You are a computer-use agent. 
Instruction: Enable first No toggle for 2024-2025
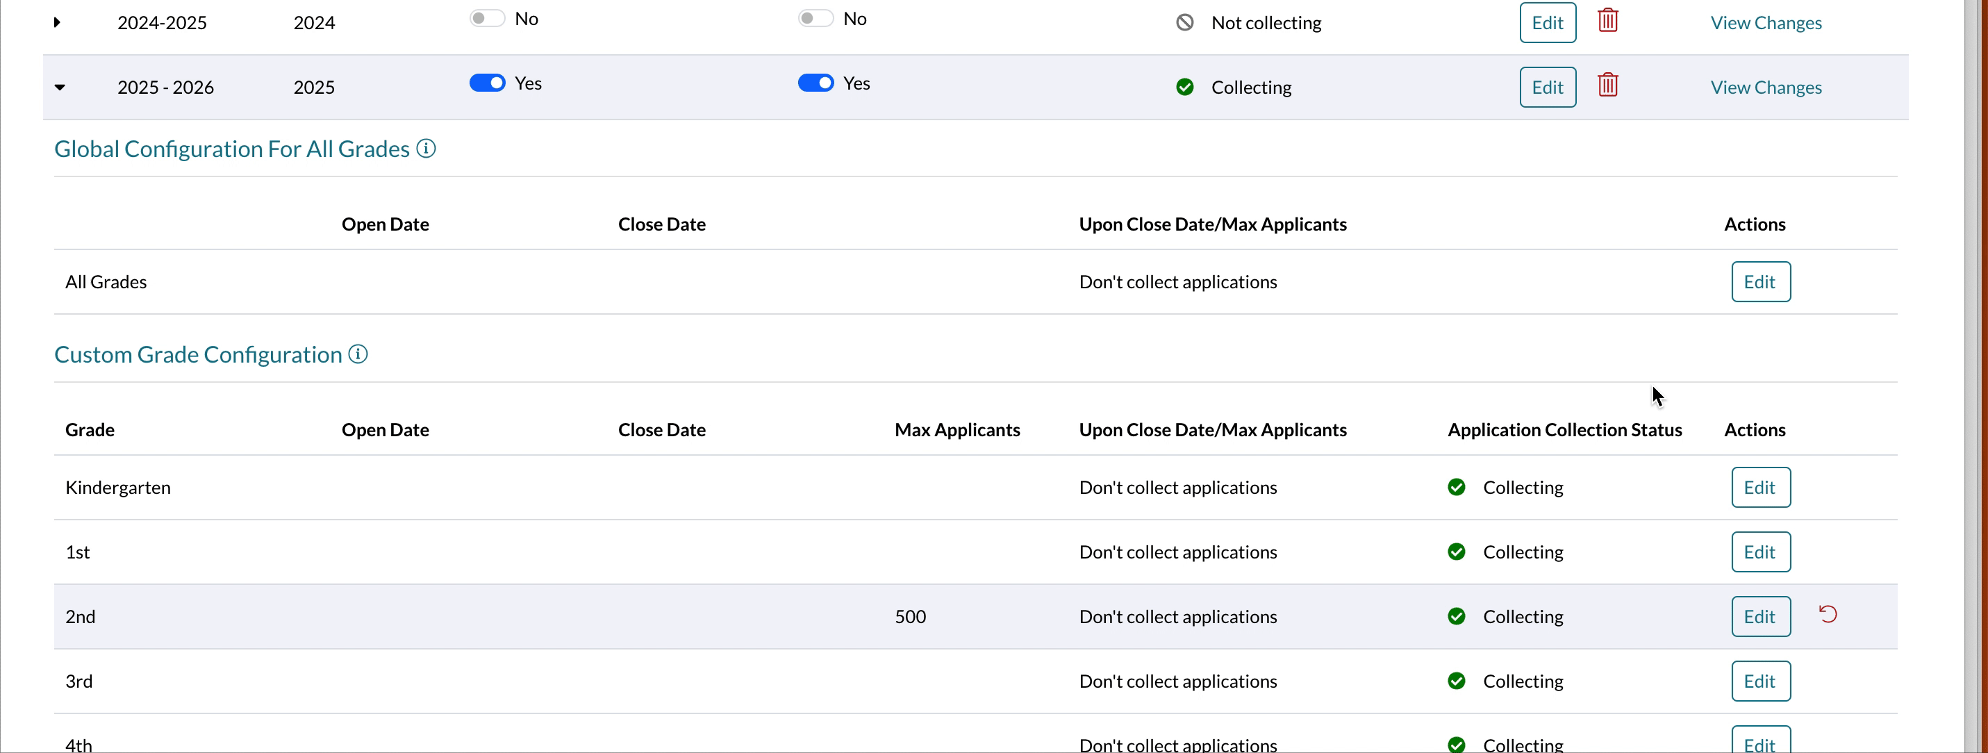pos(487,19)
